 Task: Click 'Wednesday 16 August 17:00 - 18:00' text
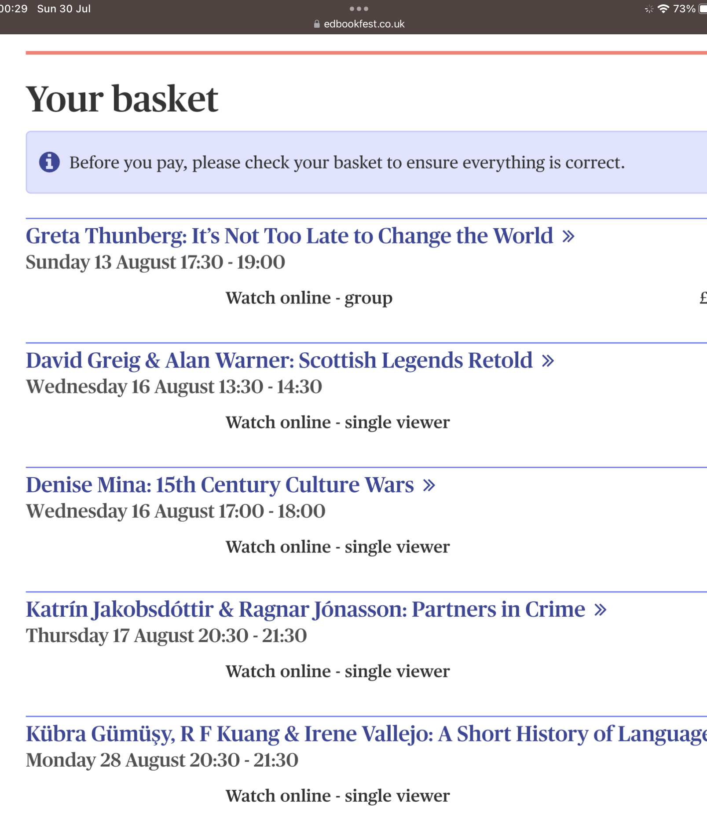(x=176, y=511)
